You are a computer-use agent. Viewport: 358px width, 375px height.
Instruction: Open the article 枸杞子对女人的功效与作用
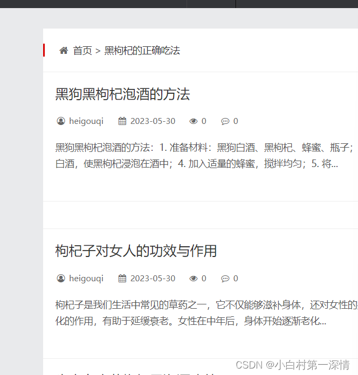pyautogui.click(x=136, y=251)
